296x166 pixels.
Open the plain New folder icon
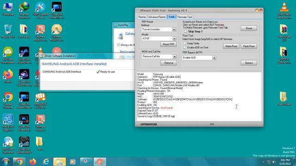point(284,98)
